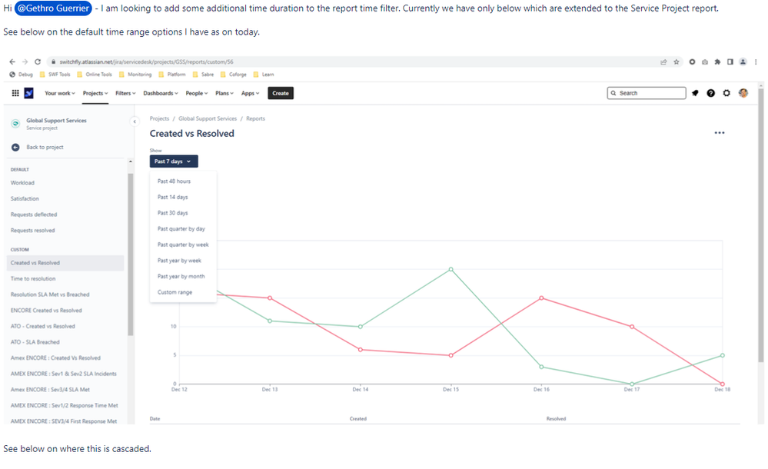Screen dimensions: 768x469
Task: Open the Coforge bookmark folder
Action: click(234, 75)
